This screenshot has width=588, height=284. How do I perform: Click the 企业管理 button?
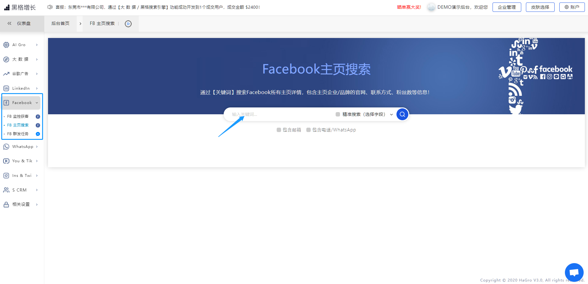pos(507,7)
